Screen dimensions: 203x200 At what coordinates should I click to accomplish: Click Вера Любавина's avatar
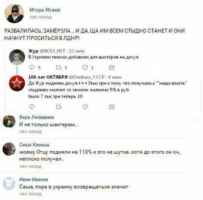coord(9,121)
